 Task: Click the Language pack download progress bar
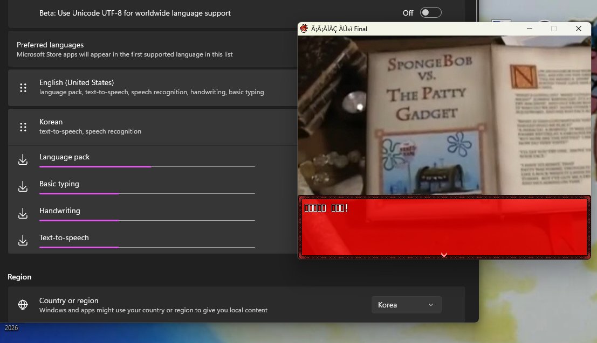(147, 166)
